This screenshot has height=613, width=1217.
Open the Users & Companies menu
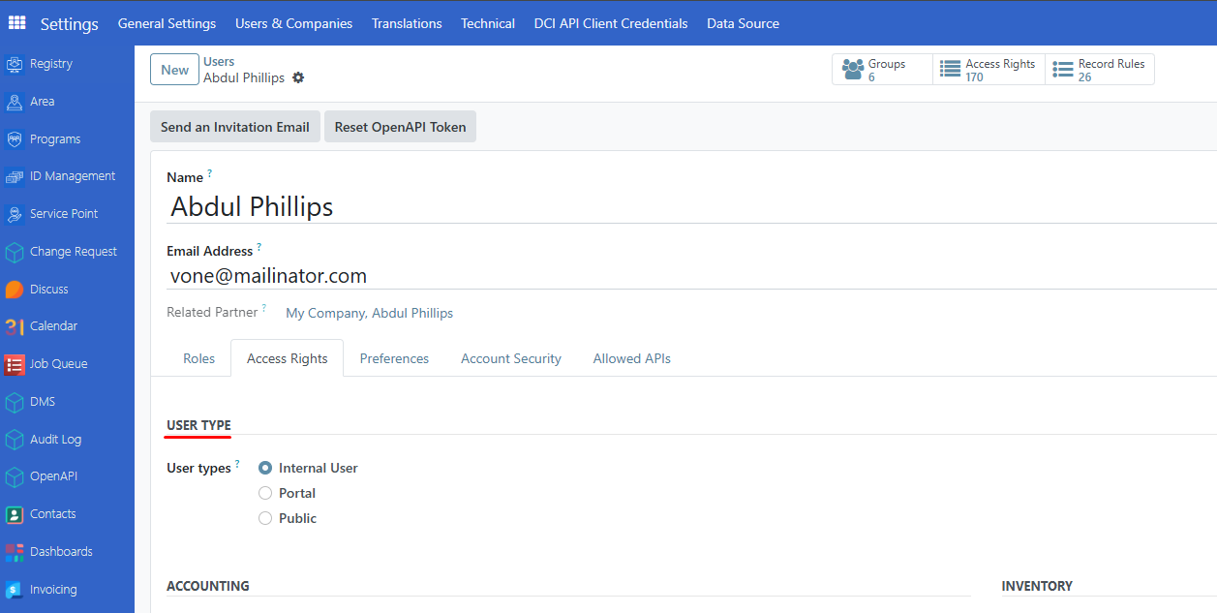click(x=293, y=23)
